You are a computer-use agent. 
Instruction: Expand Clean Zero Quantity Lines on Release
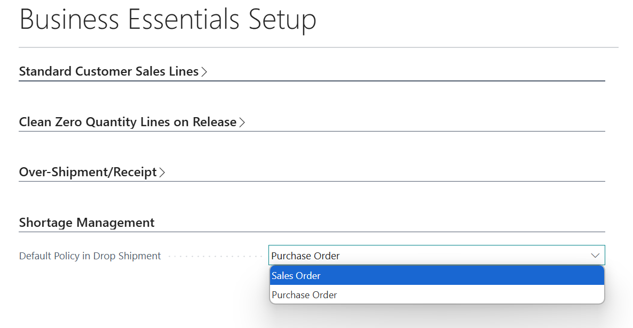pos(132,122)
